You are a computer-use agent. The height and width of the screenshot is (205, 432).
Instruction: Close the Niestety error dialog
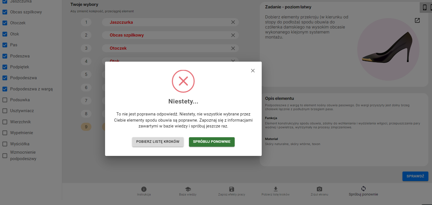(x=253, y=71)
